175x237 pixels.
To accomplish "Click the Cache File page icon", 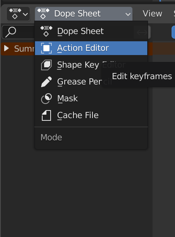I will [x=46, y=115].
